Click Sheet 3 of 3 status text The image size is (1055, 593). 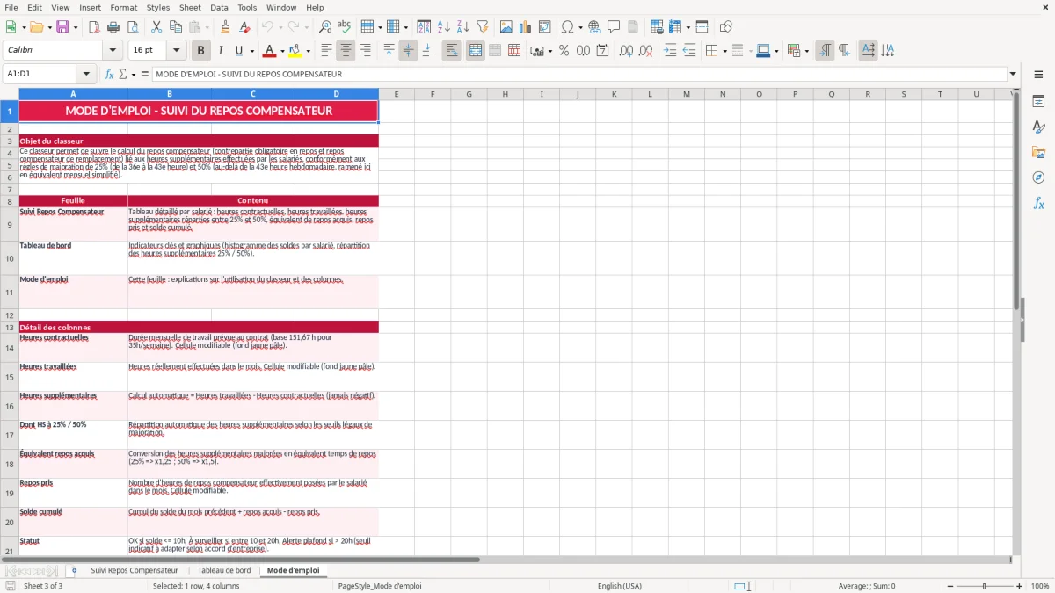43,586
